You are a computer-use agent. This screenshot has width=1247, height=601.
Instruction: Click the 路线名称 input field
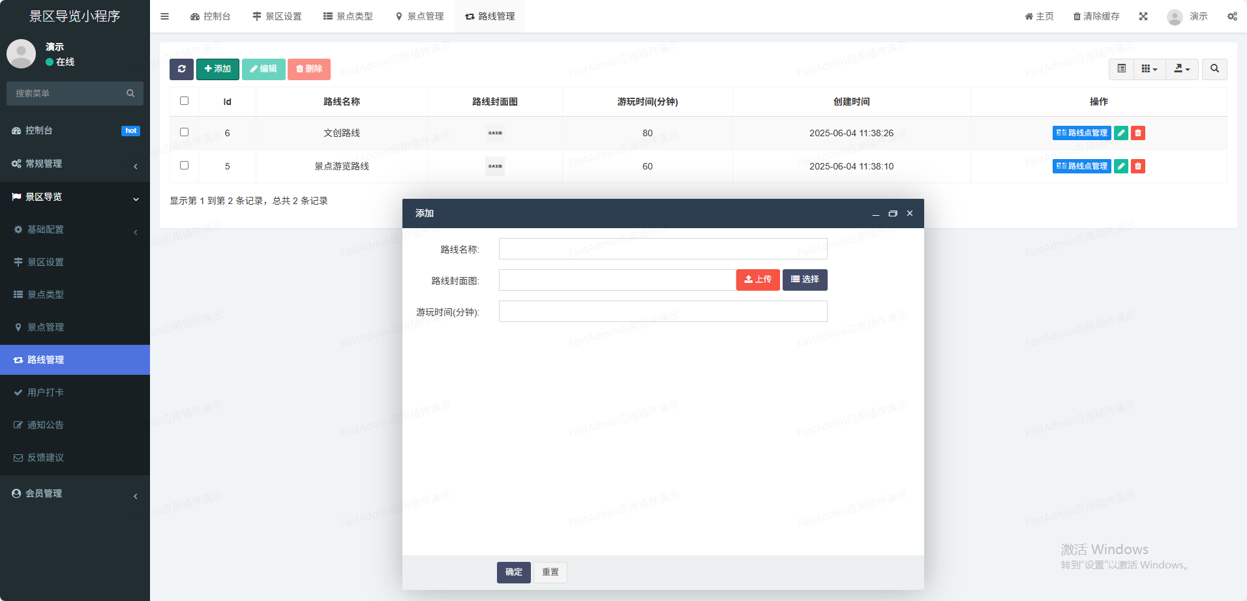point(663,249)
